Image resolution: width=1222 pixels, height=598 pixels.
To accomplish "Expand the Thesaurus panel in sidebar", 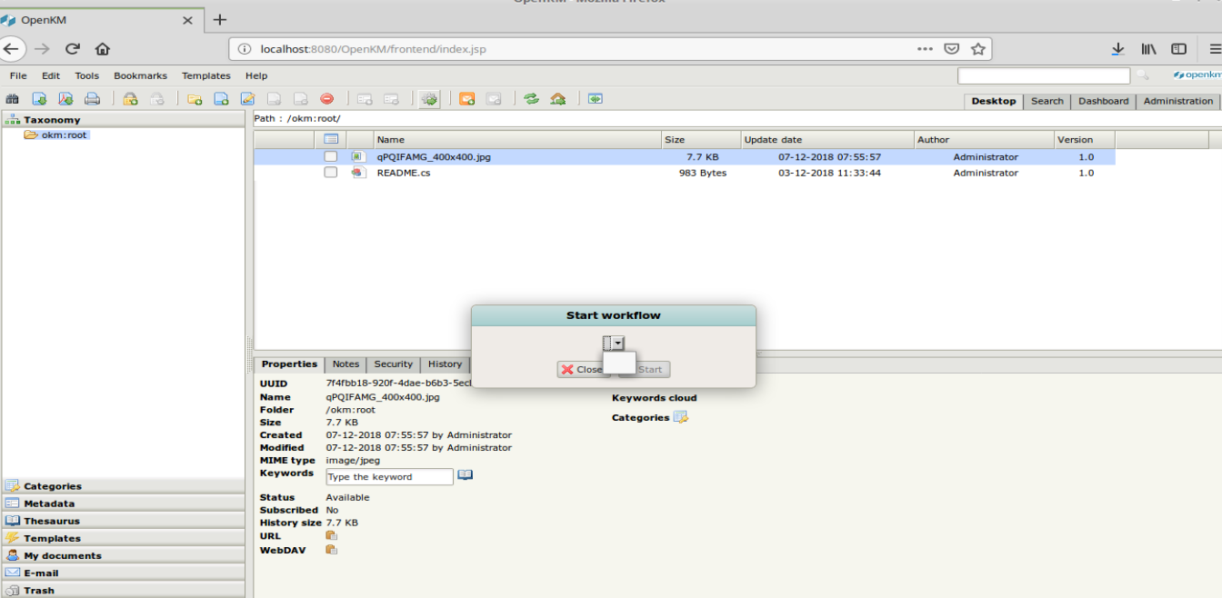I will click(x=52, y=521).
